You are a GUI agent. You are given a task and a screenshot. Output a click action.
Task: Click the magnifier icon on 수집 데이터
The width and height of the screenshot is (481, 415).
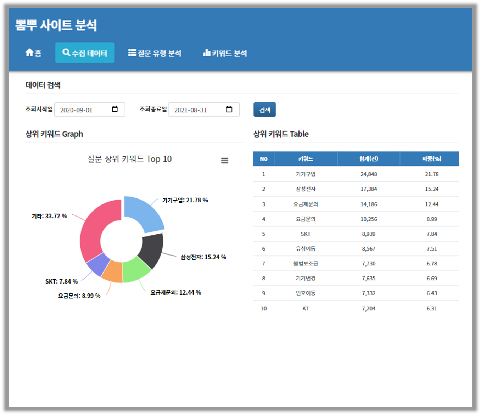click(x=66, y=52)
